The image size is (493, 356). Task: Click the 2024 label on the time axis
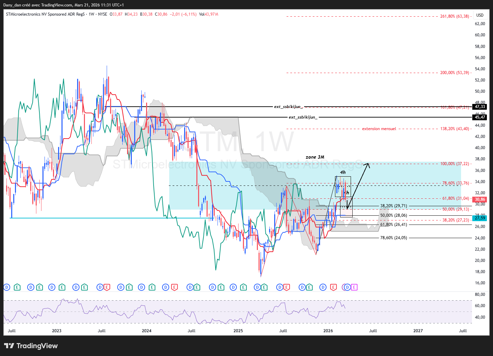[147, 331]
